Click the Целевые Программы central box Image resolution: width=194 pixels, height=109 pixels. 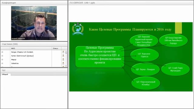(100, 57)
